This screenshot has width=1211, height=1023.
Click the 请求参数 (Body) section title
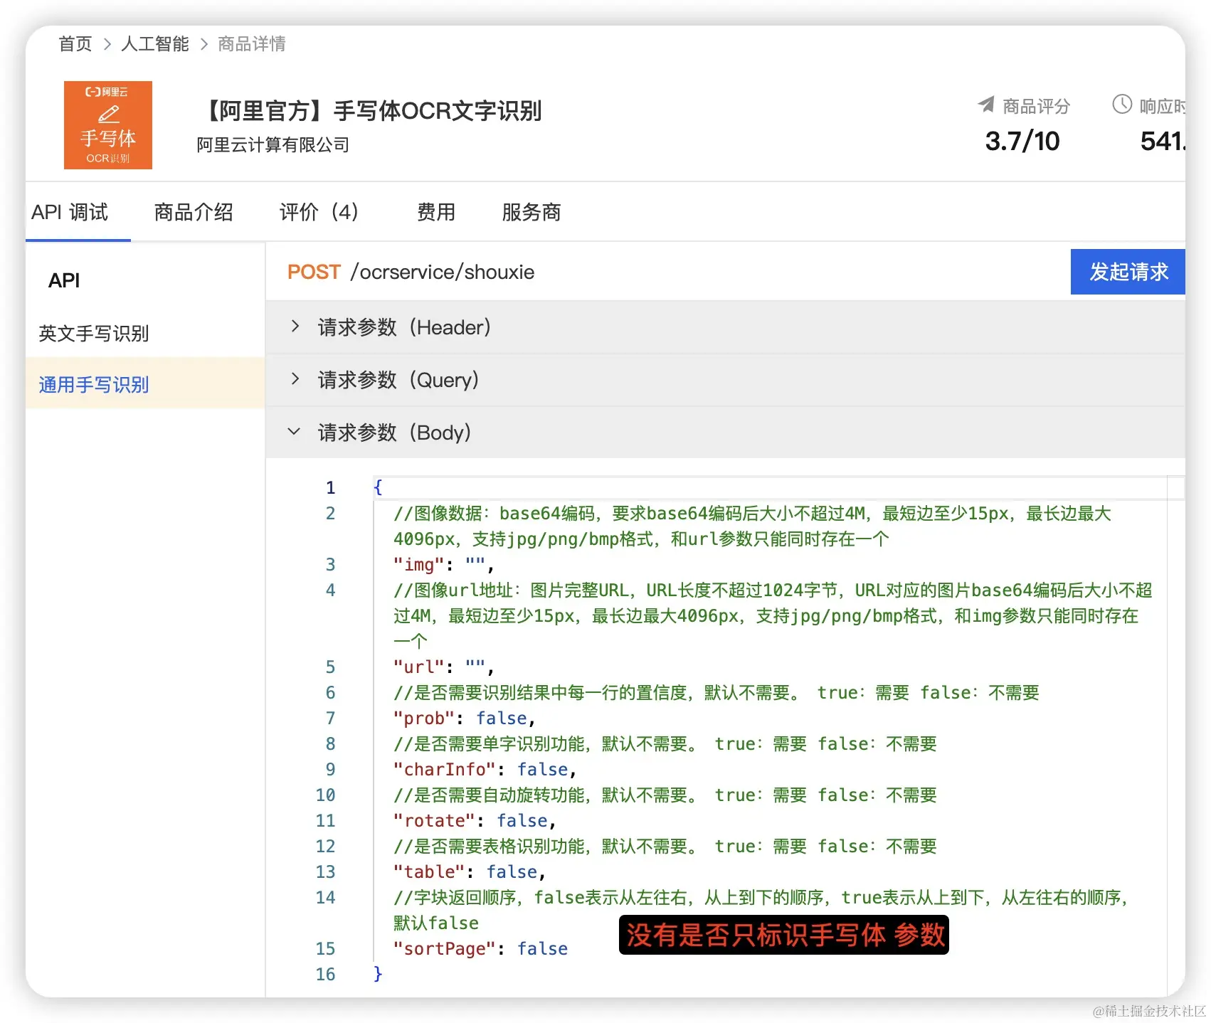click(394, 433)
